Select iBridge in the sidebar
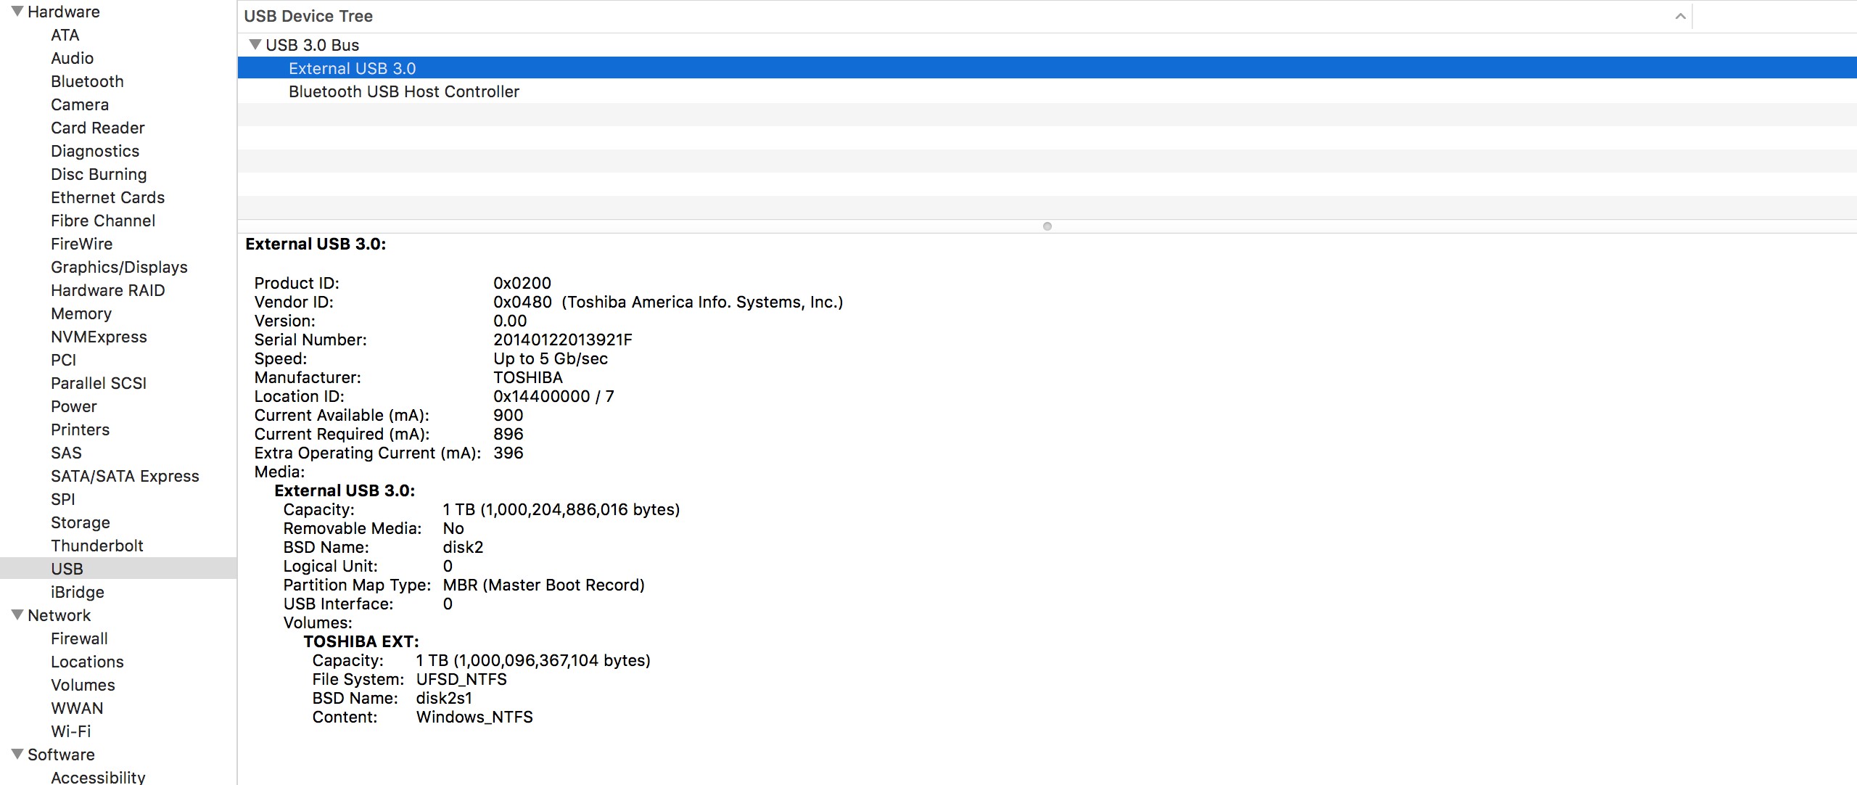 78,592
